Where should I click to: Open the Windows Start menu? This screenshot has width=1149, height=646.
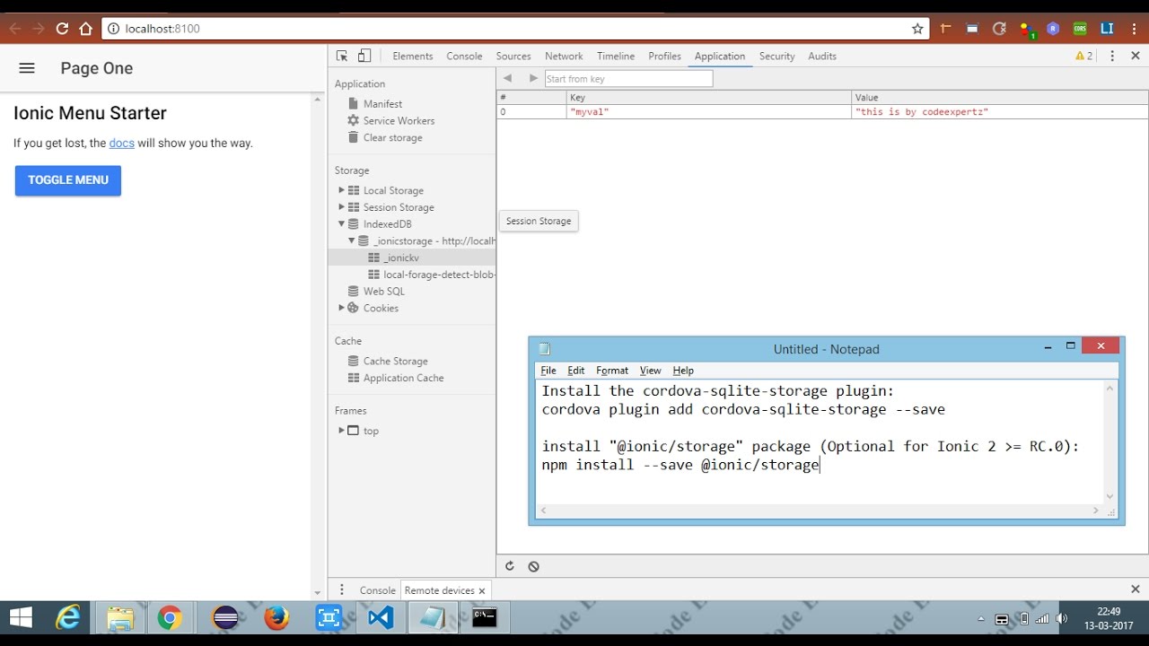point(20,617)
